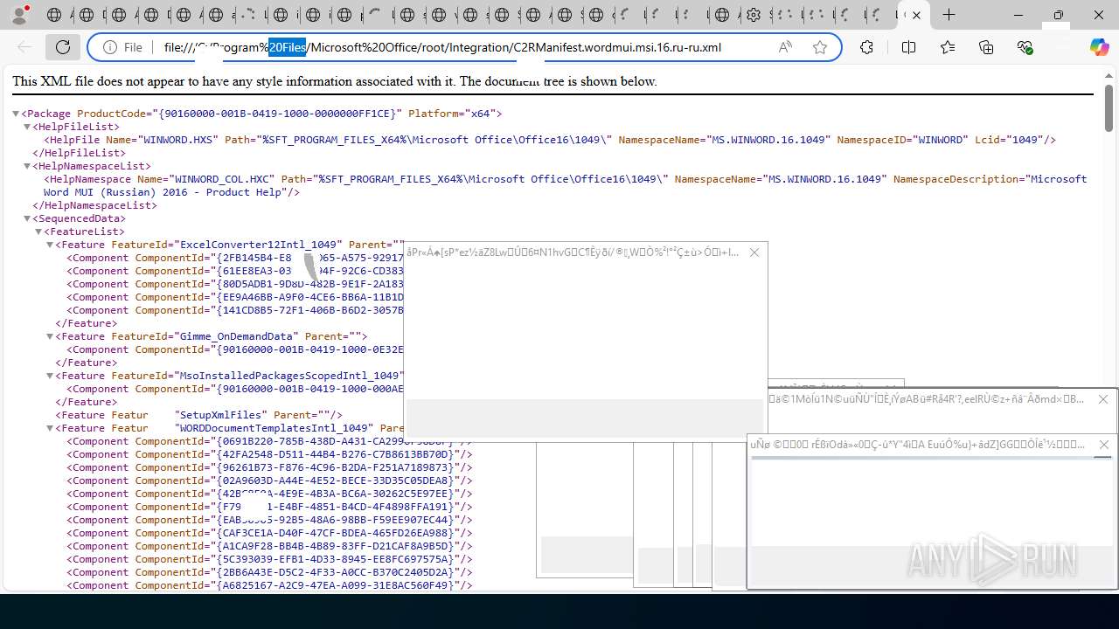Close the popup titled starting 'uÑø ©'
This screenshot has width=1119, height=629.
(1103, 445)
